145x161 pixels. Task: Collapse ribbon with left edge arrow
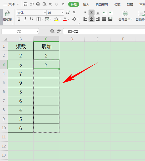pos(1,17)
